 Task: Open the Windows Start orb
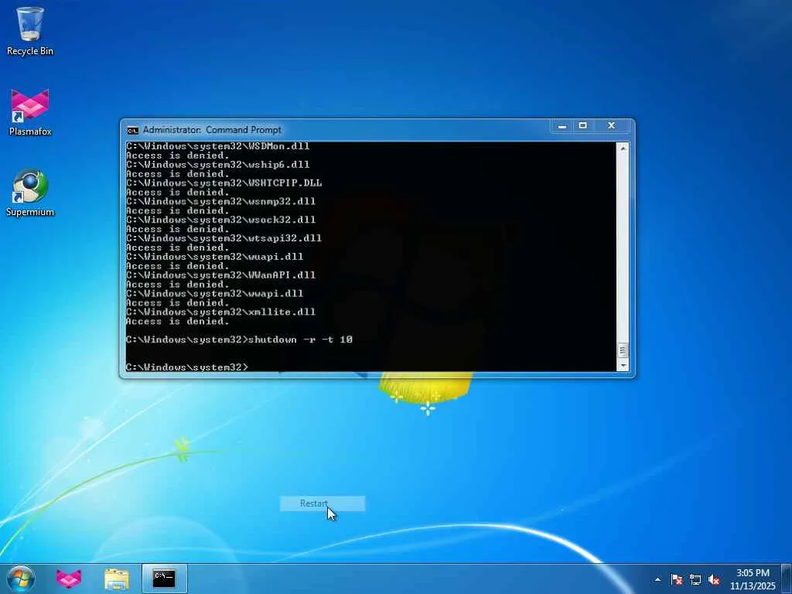tap(21, 579)
